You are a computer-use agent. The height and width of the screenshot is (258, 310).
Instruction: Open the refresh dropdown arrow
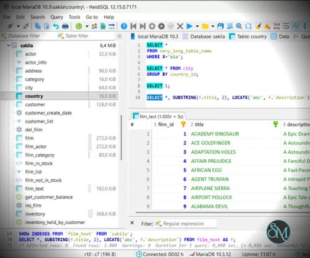(x=87, y=26)
